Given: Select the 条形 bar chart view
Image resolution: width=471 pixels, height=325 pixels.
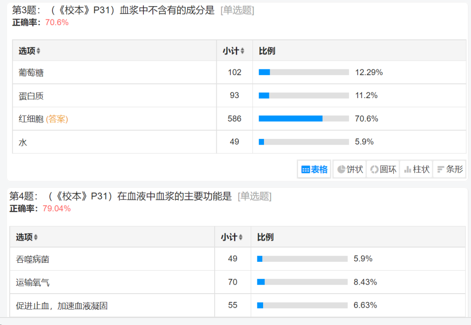Looking at the screenshot, I should coord(449,169).
